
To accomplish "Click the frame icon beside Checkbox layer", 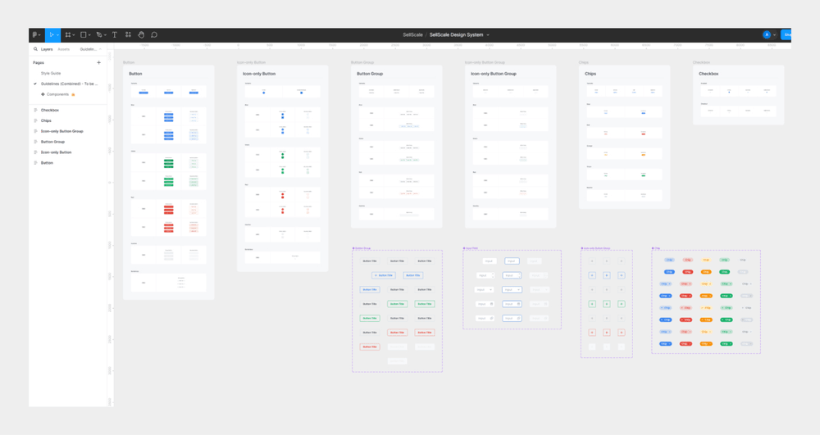I will [35, 111].
